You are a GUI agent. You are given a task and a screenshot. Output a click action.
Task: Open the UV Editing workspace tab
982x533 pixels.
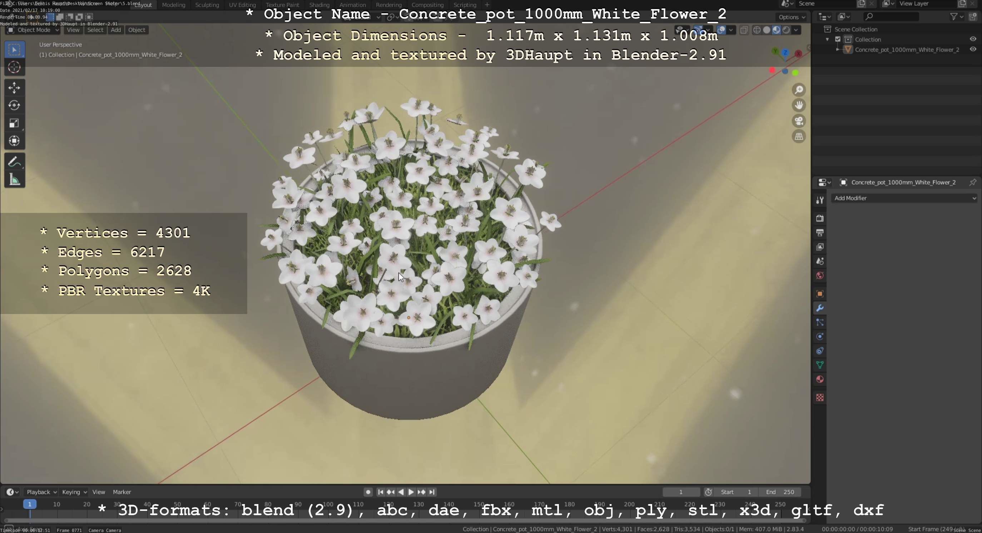[x=242, y=5]
